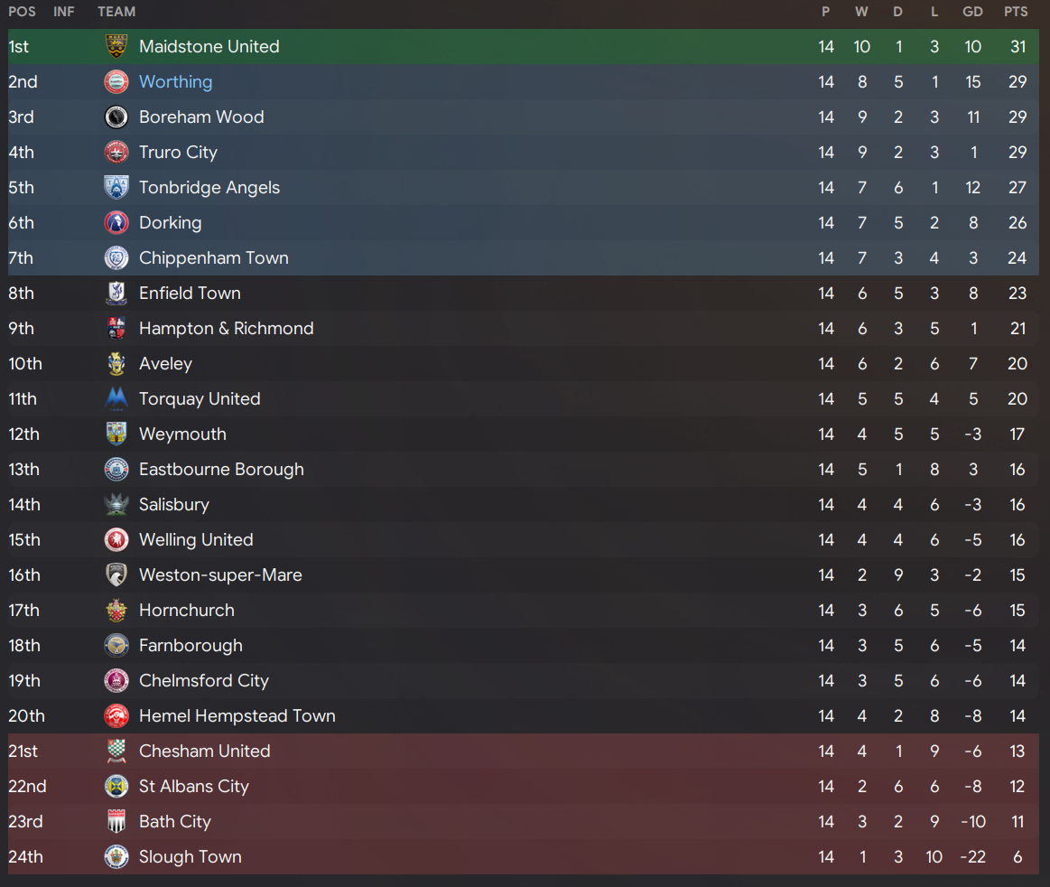Open the Worthing team link
This screenshot has width=1050, height=887.
click(175, 81)
